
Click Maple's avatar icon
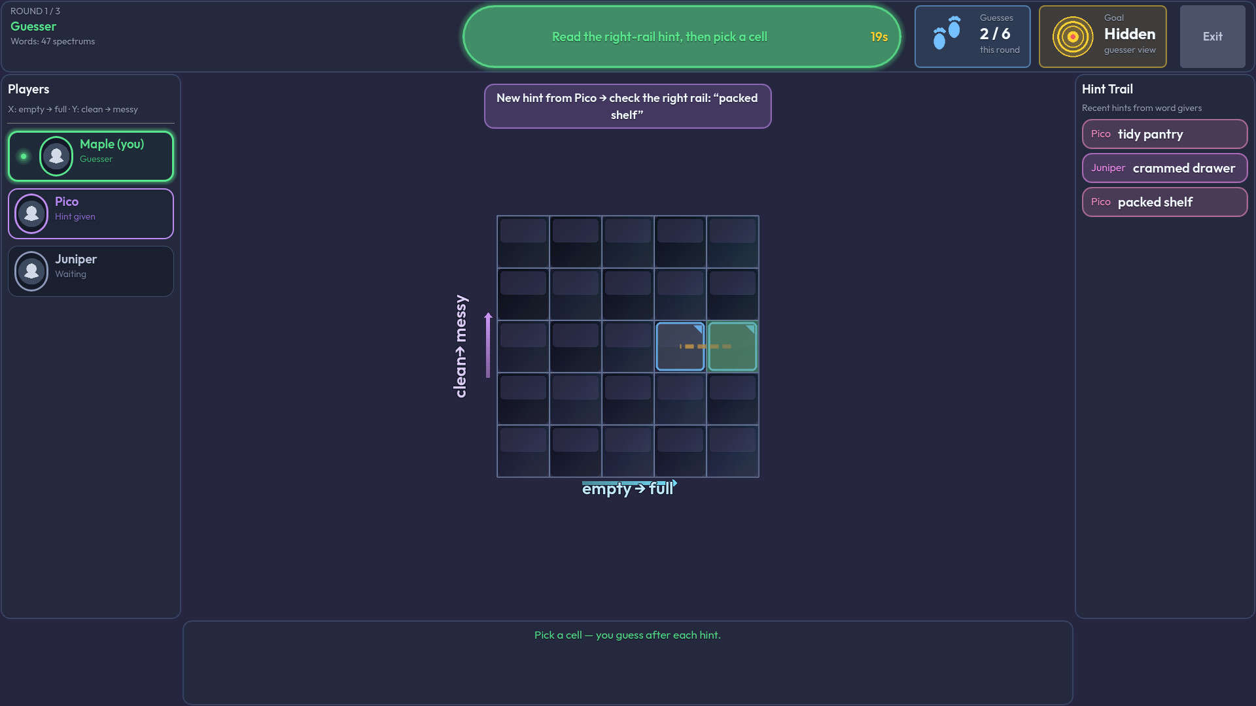tap(56, 156)
